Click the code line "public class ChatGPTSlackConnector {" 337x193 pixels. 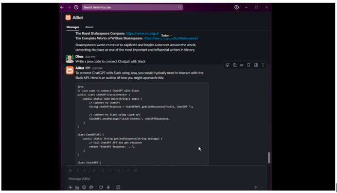104,95
